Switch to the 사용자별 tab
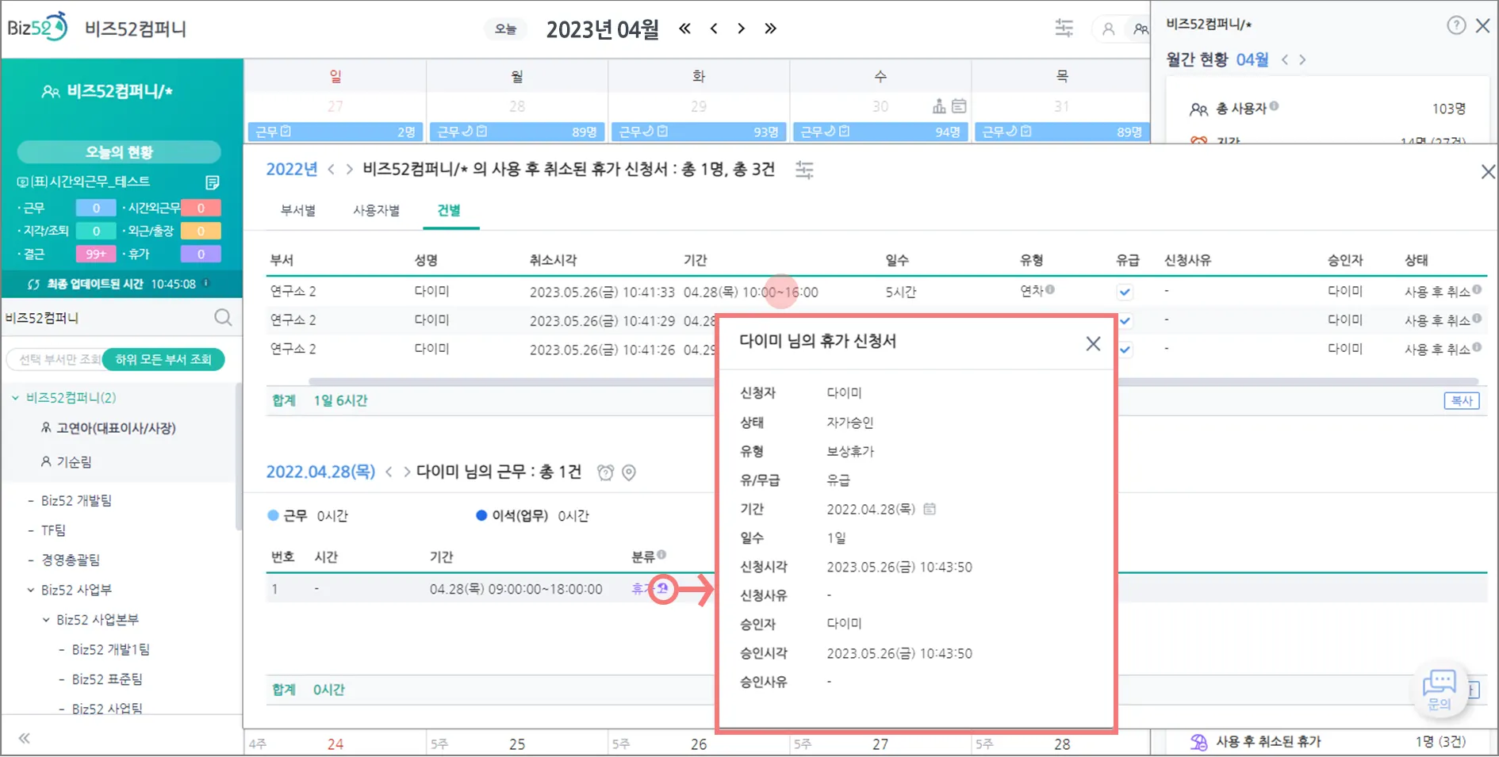 [376, 210]
